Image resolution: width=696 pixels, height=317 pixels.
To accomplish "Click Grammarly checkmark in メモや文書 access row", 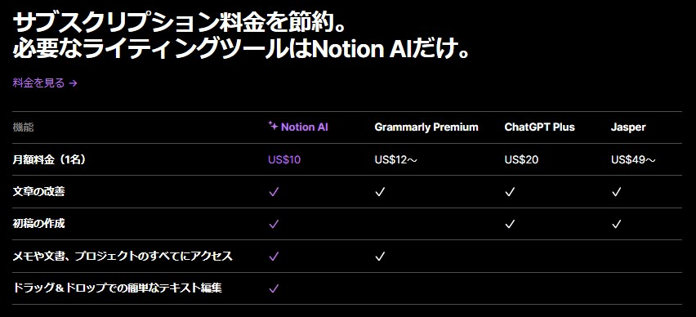I will click(x=380, y=257).
